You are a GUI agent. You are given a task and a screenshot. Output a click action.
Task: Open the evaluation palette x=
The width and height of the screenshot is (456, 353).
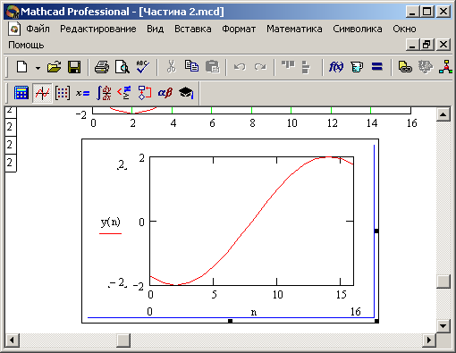click(x=82, y=93)
